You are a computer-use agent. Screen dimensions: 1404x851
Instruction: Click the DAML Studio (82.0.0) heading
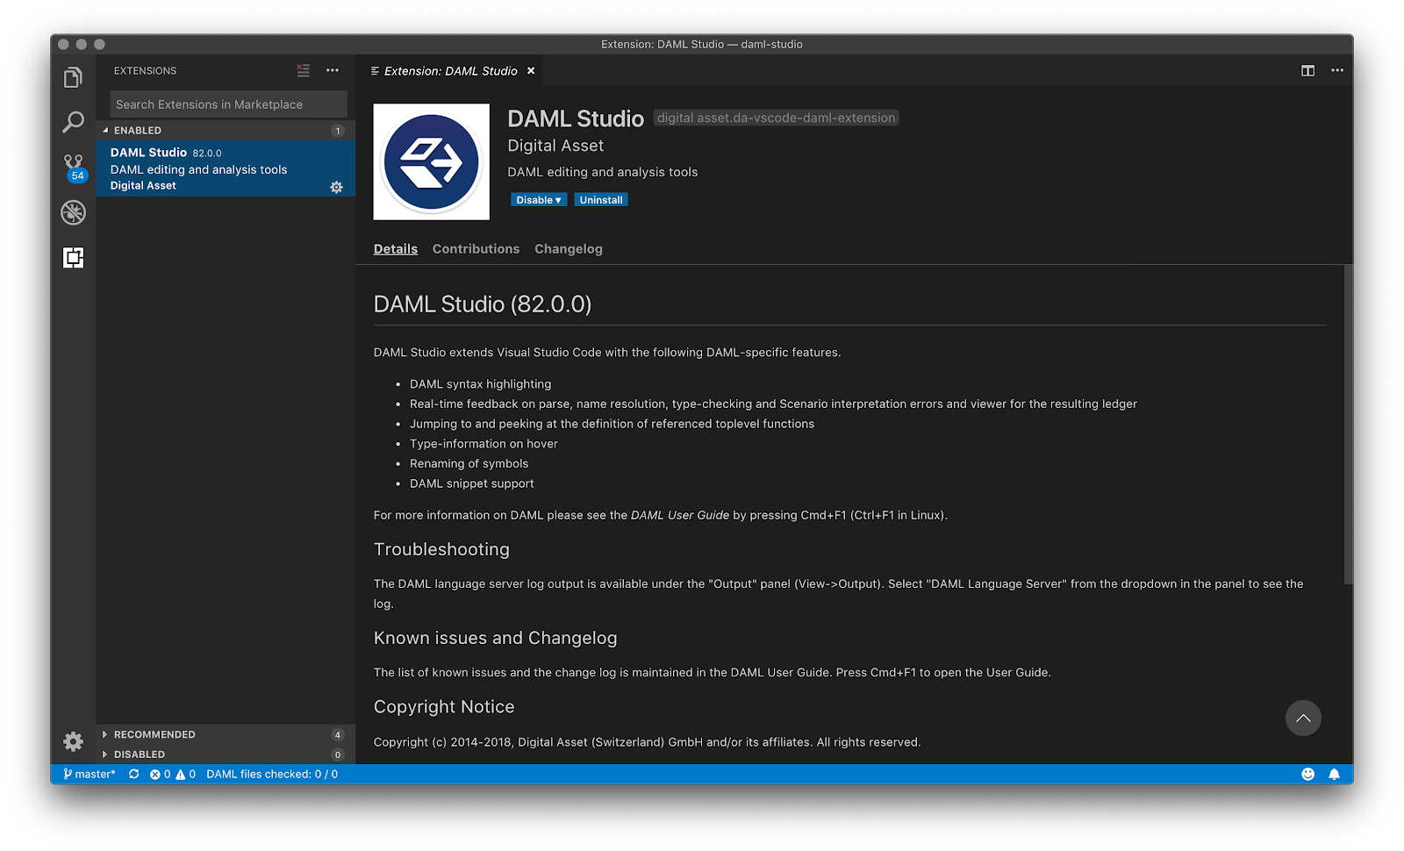click(483, 304)
